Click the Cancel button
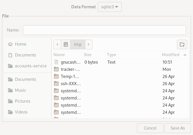193x135 pixels. pos(150,128)
